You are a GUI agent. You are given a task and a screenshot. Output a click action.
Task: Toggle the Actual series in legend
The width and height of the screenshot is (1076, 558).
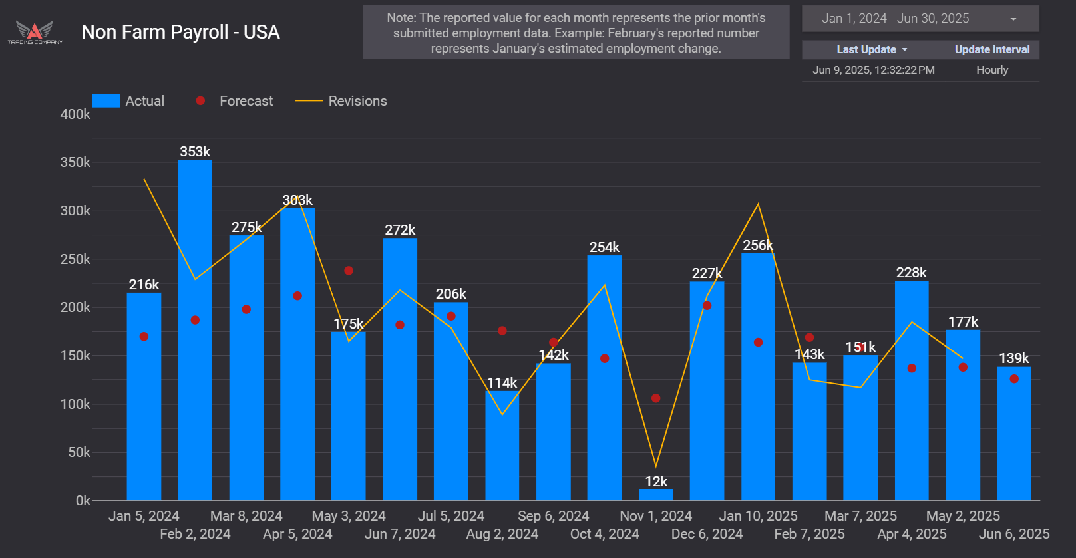pos(144,101)
